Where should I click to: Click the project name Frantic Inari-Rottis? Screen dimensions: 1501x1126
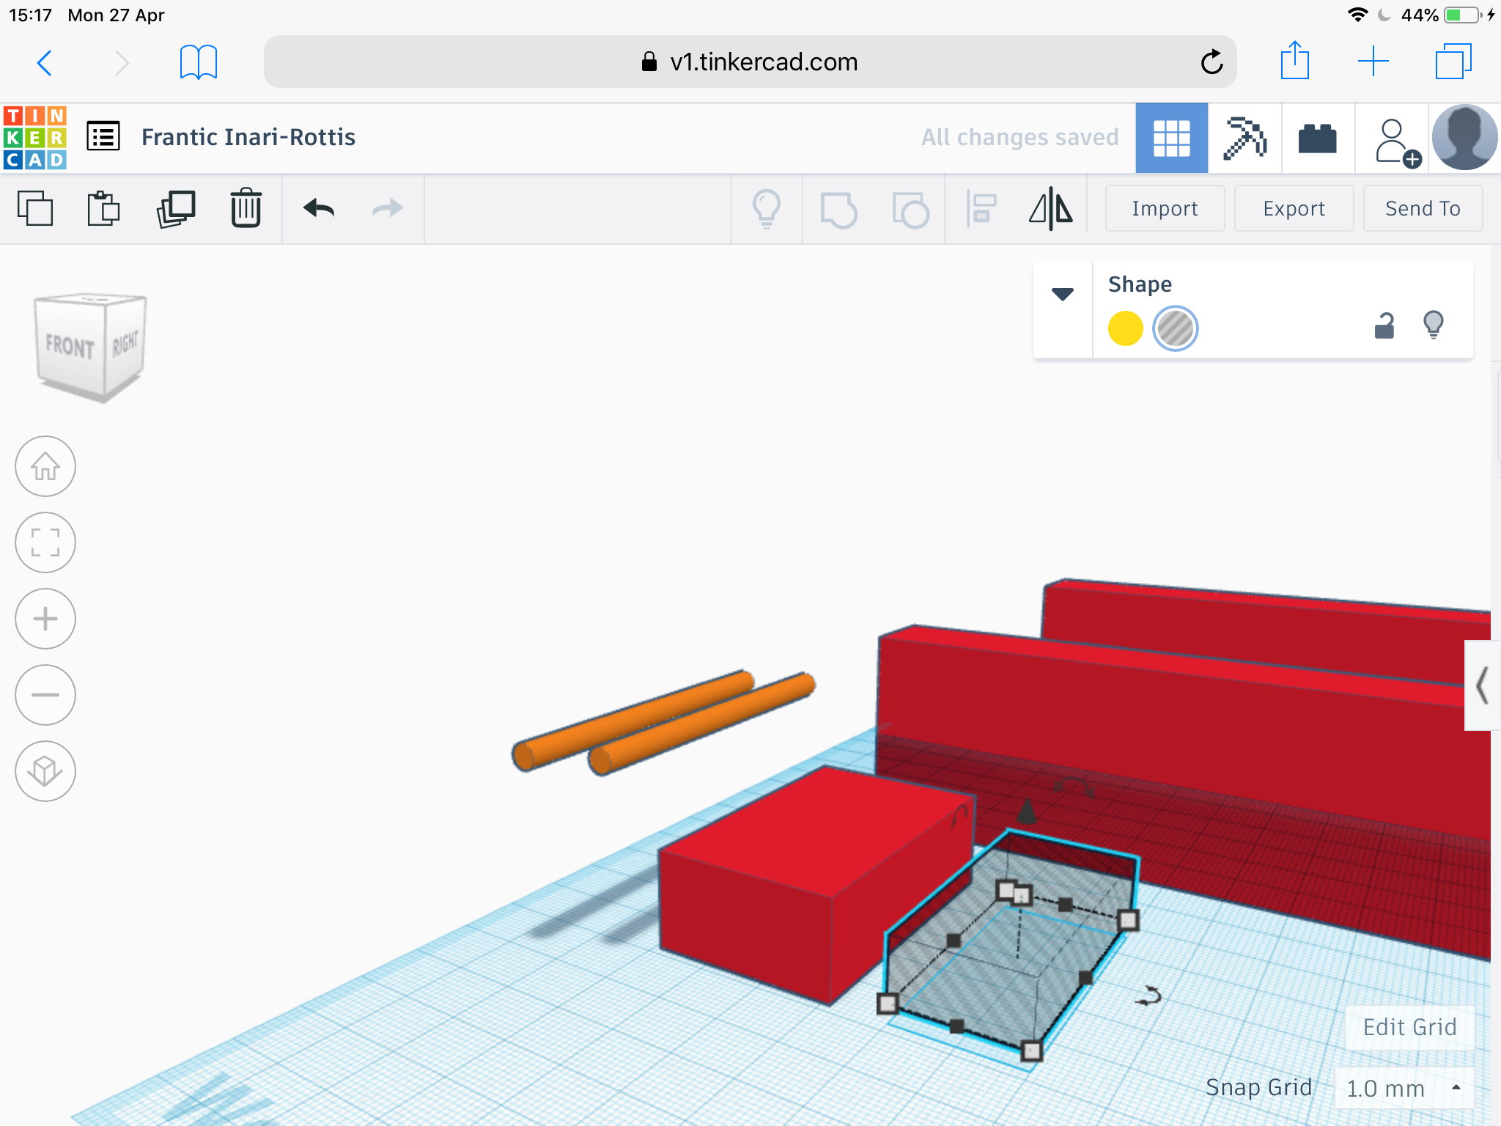pyautogui.click(x=248, y=137)
